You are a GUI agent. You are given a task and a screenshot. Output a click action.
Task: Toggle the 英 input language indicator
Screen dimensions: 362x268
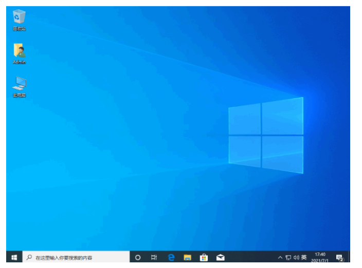tap(304, 257)
